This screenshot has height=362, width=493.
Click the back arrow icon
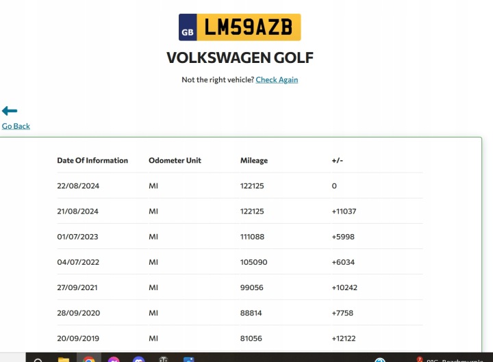10,111
